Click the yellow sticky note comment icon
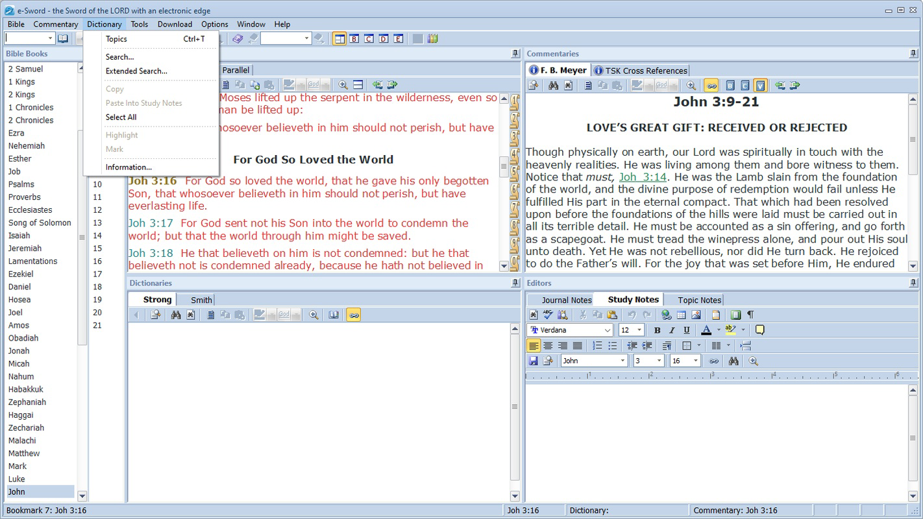923x519 pixels. [759, 330]
